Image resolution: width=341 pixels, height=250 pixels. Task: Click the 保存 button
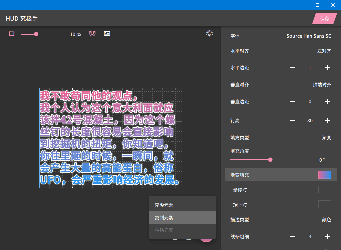point(325,19)
